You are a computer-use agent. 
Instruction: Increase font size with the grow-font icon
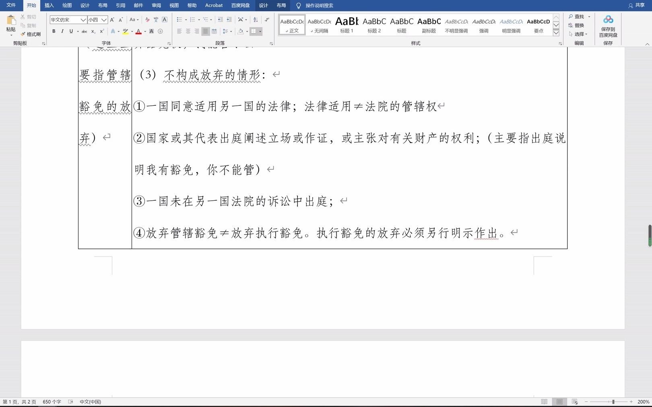[x=112, y=20]
